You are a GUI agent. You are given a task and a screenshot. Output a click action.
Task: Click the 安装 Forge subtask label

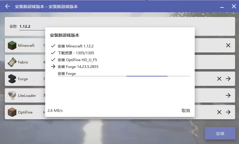pyautogui.click(x=67, y=74)
